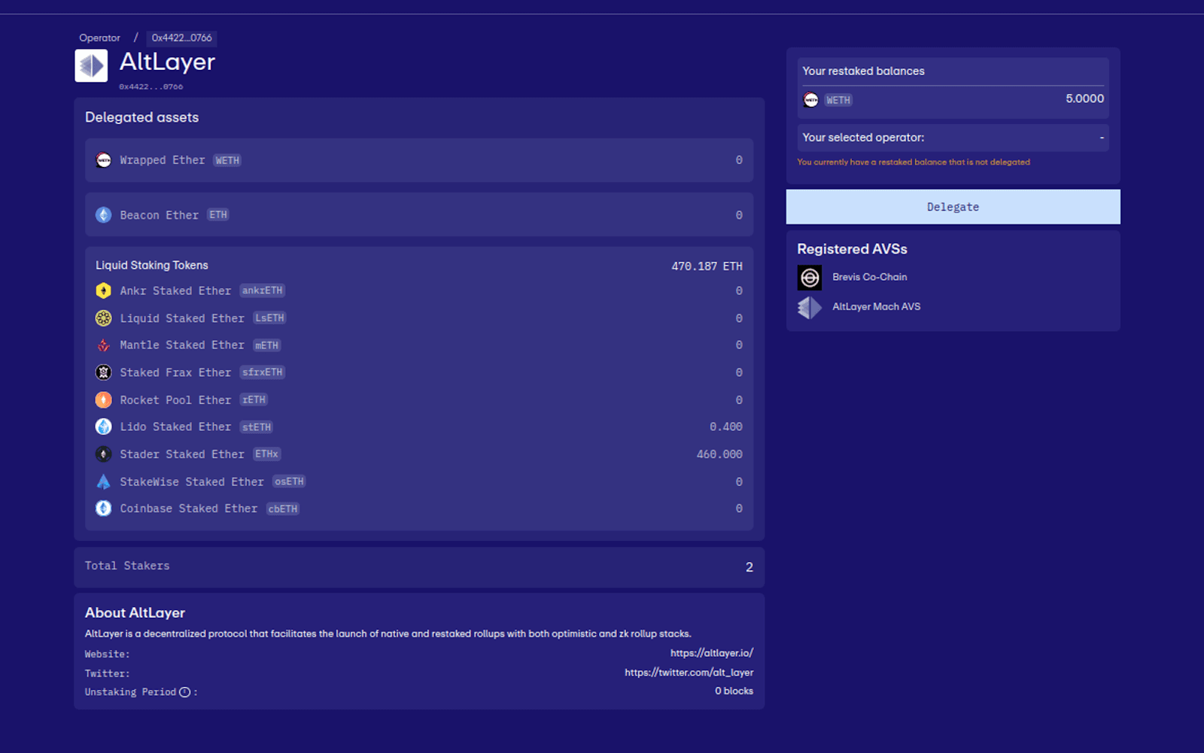Screen dimensions: 1204x753
Task: Click the AltLayer operator logo
Action: [91, 65]
